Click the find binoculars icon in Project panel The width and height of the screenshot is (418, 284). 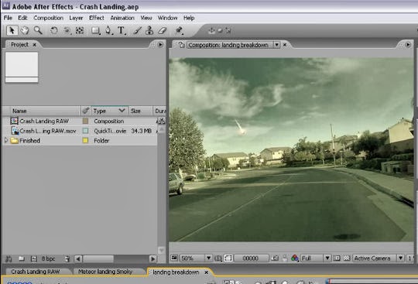click(x=9, y=258)
